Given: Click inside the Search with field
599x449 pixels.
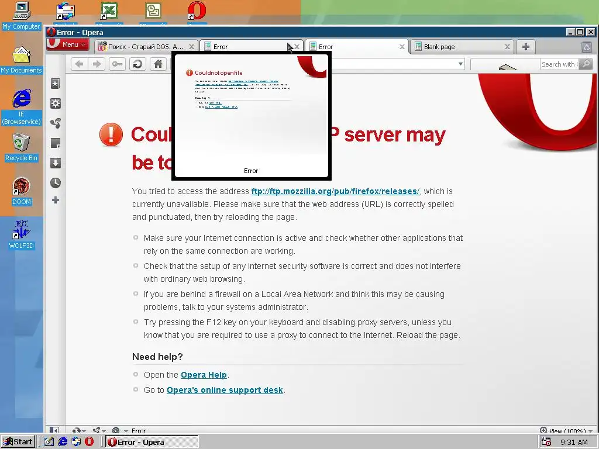Looking at the screenshot, I should [559, 64].
